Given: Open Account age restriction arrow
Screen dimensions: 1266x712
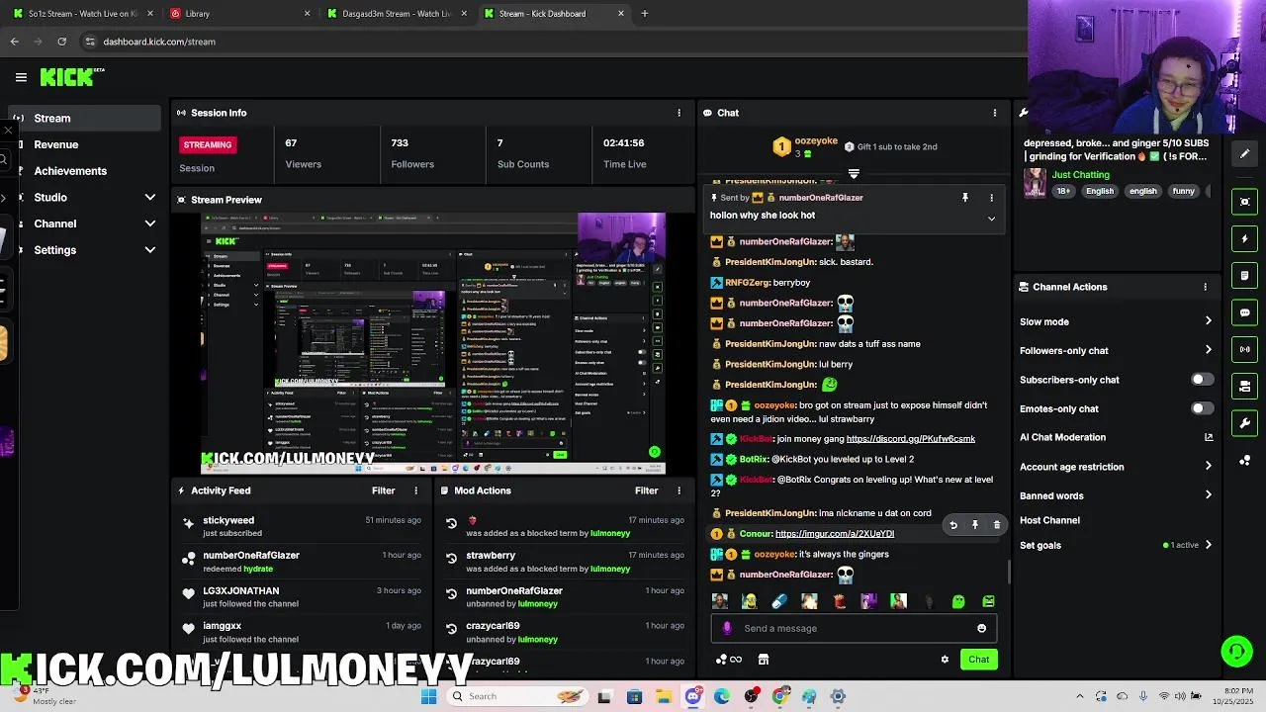Looking at the screenshot, I should pyautogui.click(x=1208, y=467).
